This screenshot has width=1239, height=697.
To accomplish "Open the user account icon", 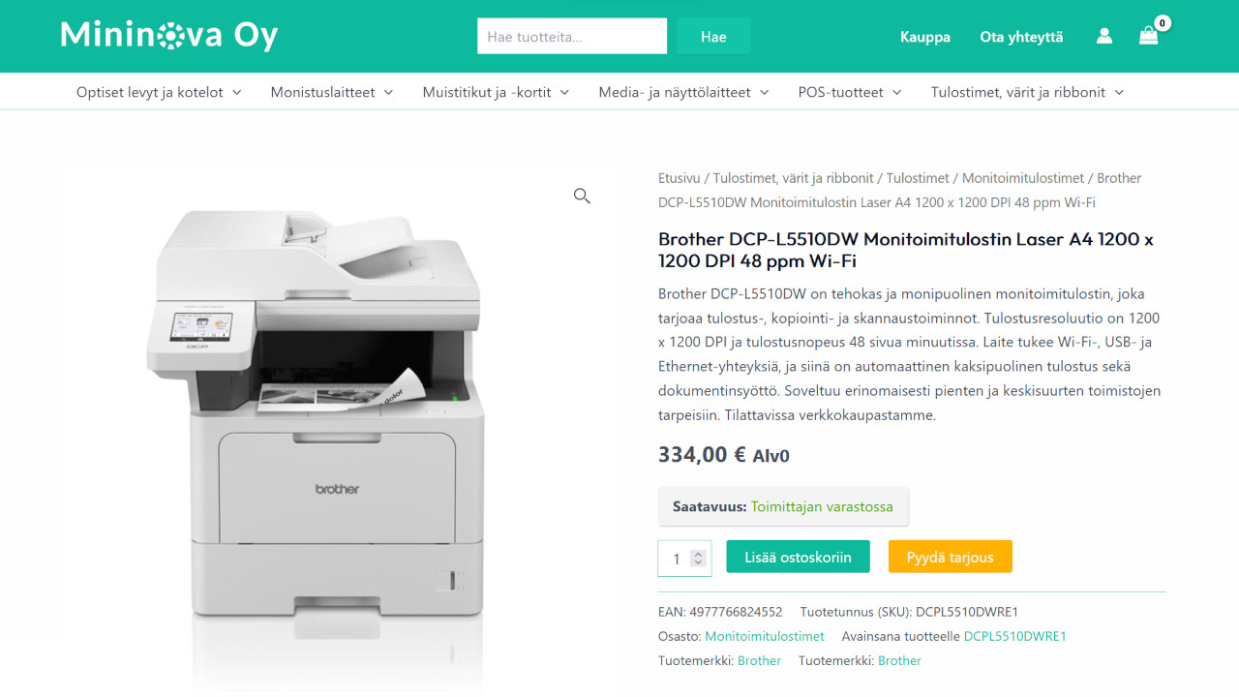I will coord(1104,36).
